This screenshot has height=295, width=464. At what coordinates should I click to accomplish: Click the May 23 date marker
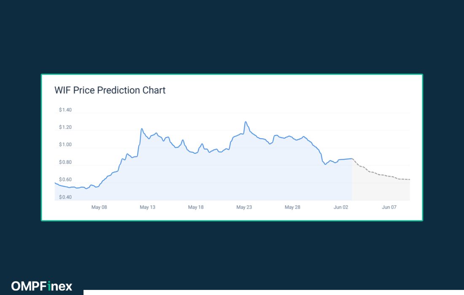(244, 207)
